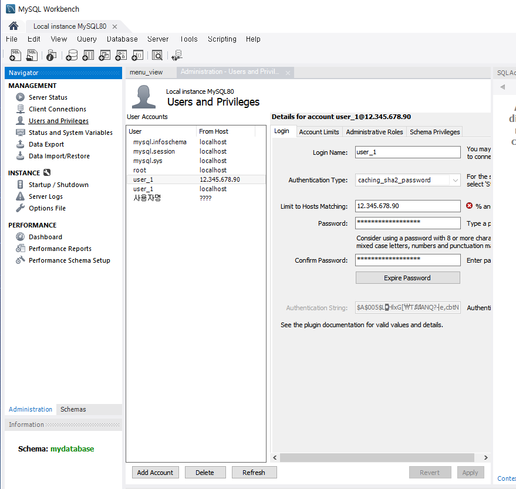Viewport: 516px width, 489px height.
Task: Switch to the Administrative Roles tab
Action: [x=375, y=132]
